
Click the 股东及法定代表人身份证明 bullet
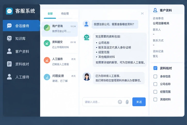tap(114, 47)
